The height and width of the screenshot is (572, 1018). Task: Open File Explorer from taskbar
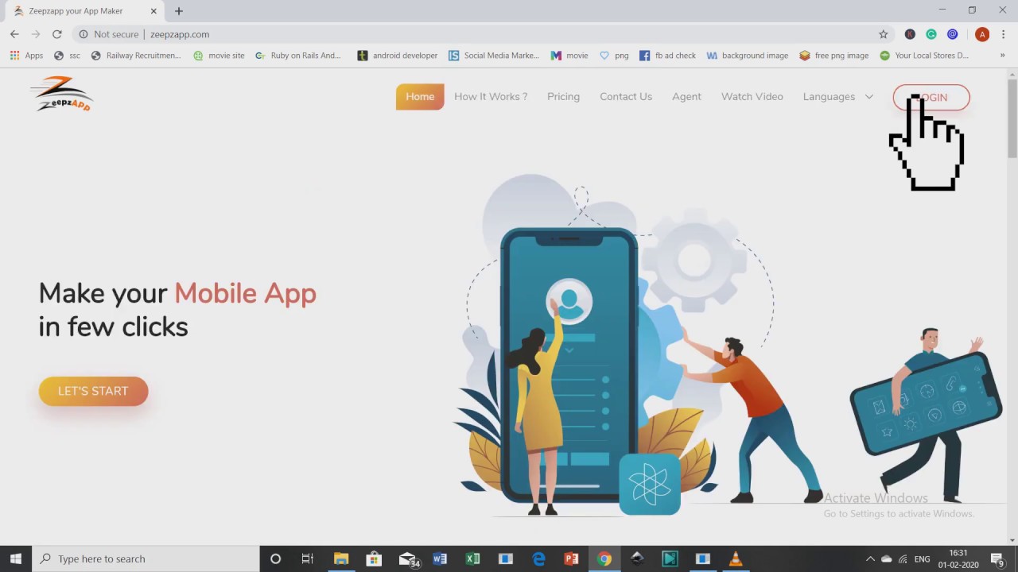[341, 558]
